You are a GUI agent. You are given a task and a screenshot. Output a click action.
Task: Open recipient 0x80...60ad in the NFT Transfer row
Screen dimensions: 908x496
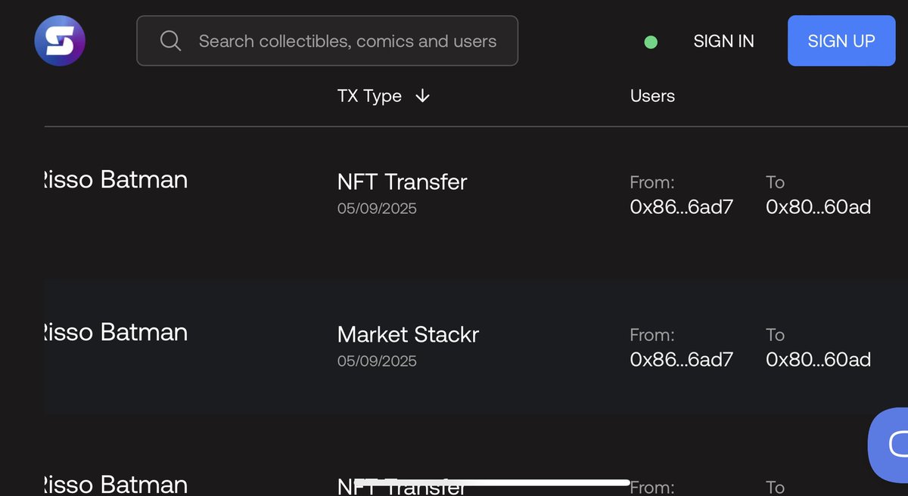coord(818,207)
